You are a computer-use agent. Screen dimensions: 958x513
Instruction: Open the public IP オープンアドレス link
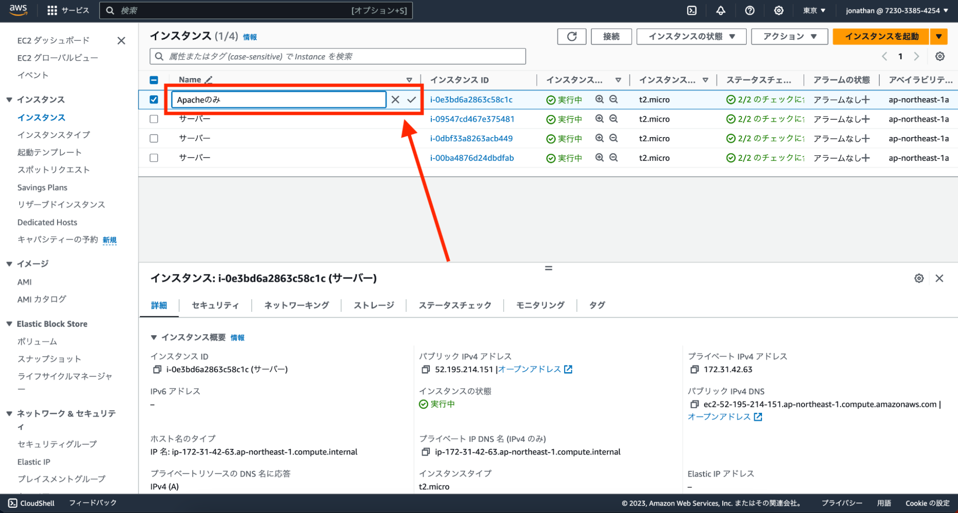pos(535,369)
